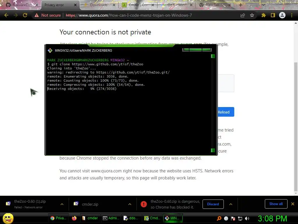Click the 3:08 PM clock
The image size is (298, 224).
pos(272,218)
